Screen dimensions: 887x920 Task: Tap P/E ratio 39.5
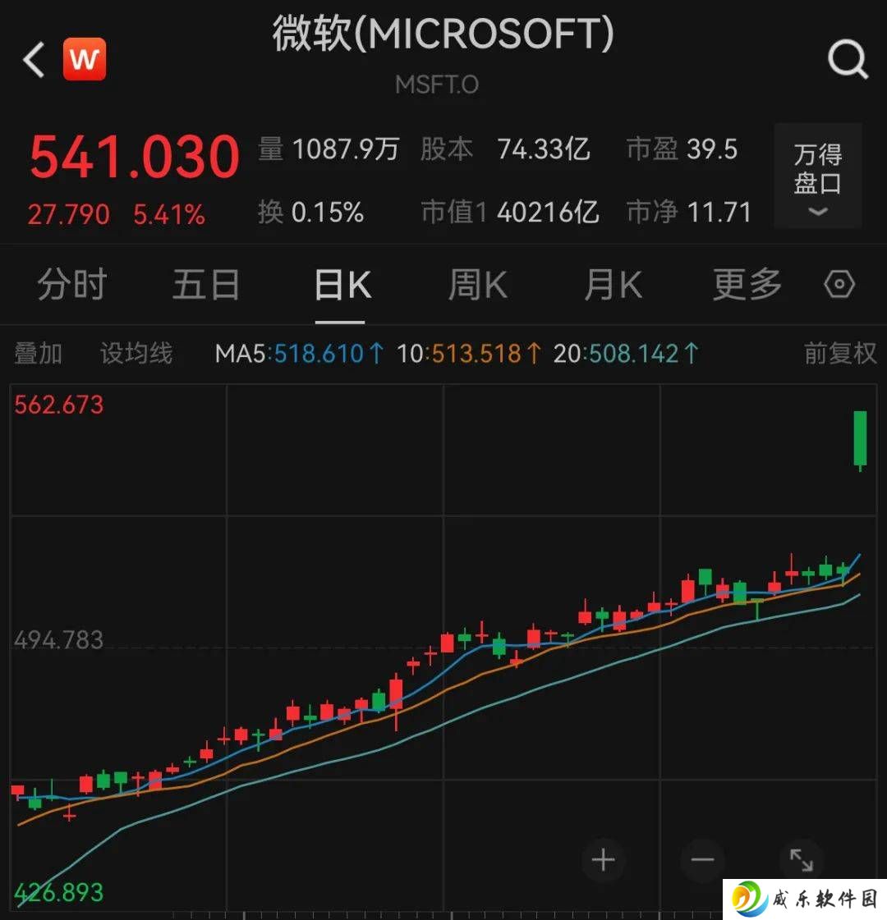(712, 149)
